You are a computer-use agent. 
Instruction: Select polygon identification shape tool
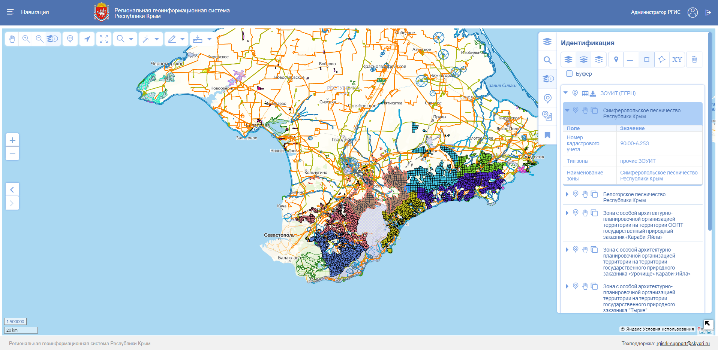click(x=662, y=60)
